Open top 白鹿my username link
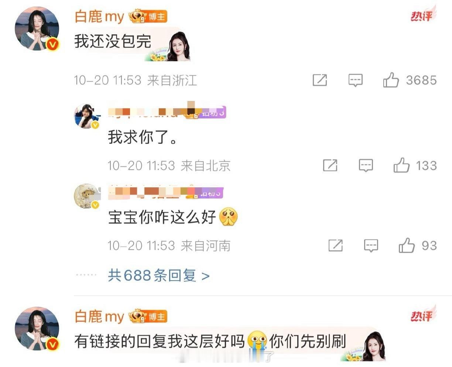 (x=99, y=17)
